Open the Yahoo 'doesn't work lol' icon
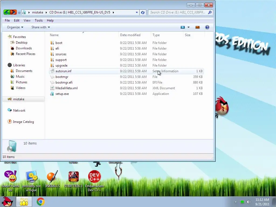Image resolution: width=276 pixels, height=207 pixels. click(11, 181)
